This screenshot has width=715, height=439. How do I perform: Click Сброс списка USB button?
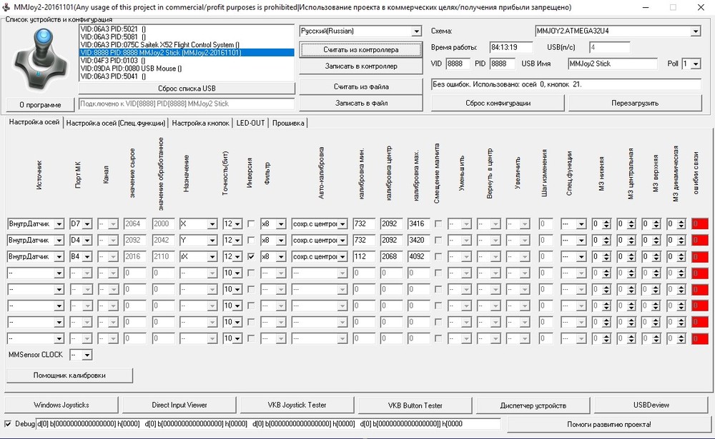(x=187, y=89)
